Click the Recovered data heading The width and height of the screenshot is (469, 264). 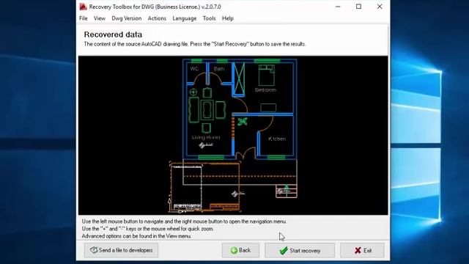pyautogui.click(x=113, y=34)
